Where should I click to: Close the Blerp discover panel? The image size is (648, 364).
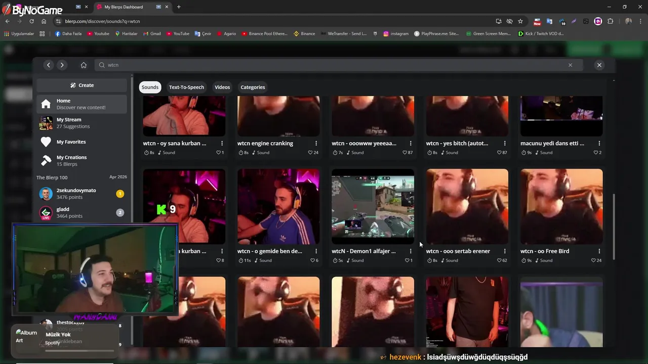[x=599, y=65]
